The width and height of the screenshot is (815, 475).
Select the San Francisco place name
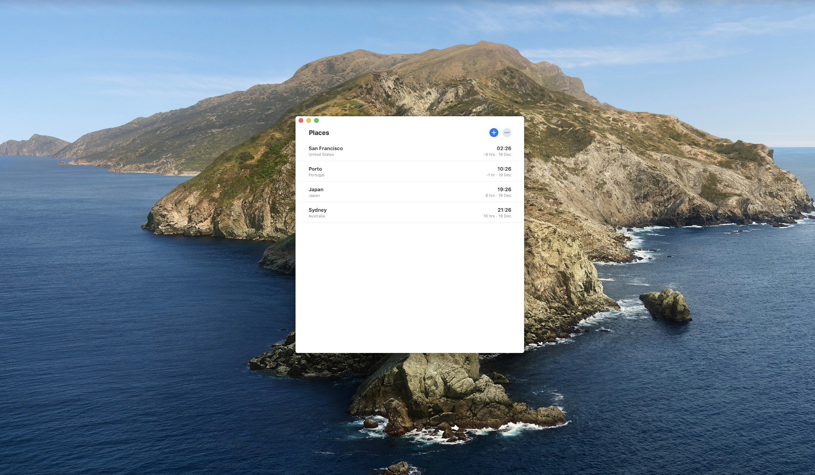tap(325, 148)
